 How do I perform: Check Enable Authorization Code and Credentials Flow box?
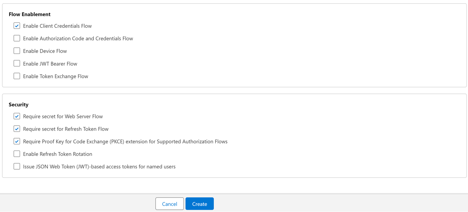click(17, 38)
